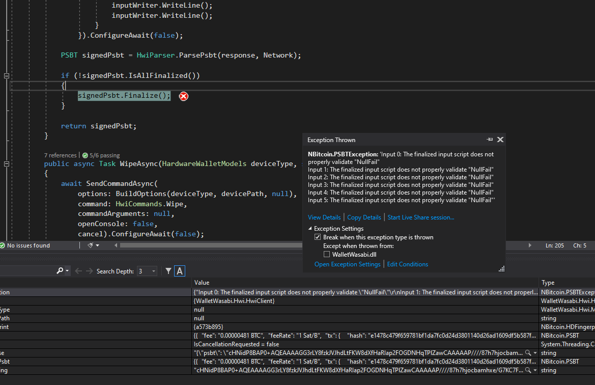Viewport: 595px width, 385px height.
Task: Open Exception Settings link
Action: pos(347,264)
